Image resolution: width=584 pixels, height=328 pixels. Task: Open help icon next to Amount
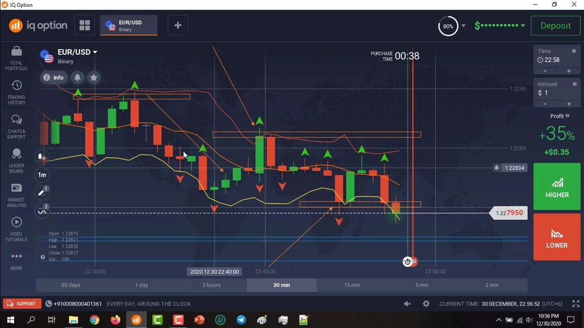click(x=574, y=84)
